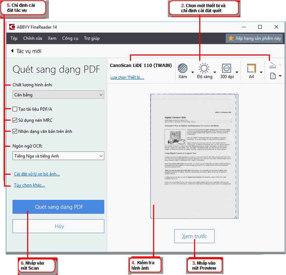This screenshot has width=286, height=275.
Task: Open the Lựa chọn Thiết bị link
Action: 127,77
